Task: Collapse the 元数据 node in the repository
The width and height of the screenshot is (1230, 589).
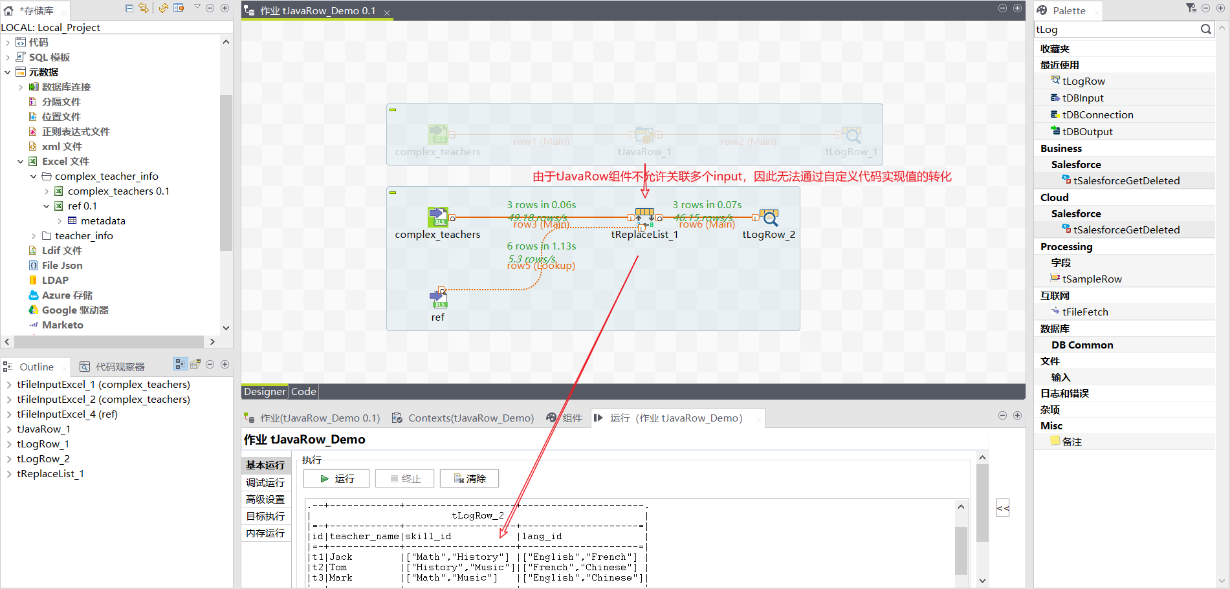Action: pos(8,72)
